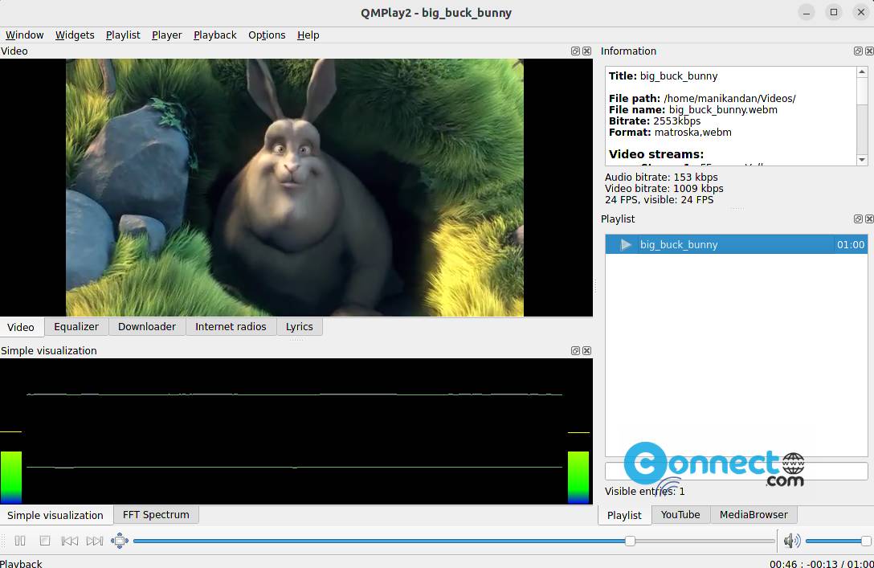874x568 pixels.
Task: Float the Information panel
Action: tap(859, 51)
